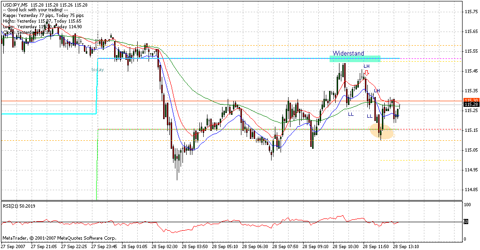Click price axis label 115.05

[x=471, y=150]
